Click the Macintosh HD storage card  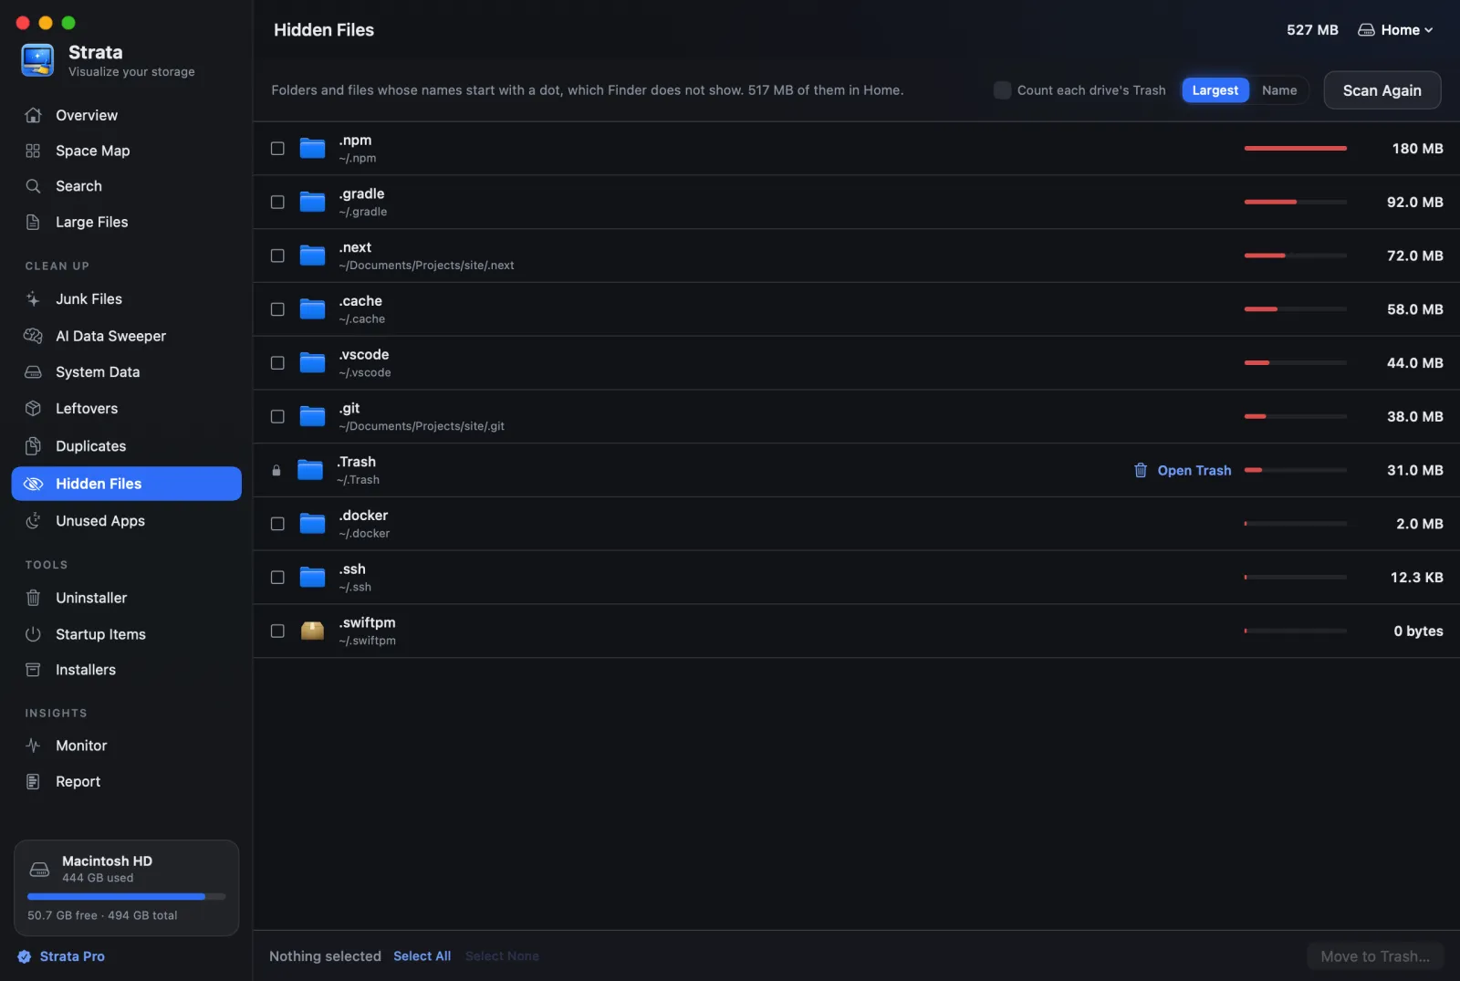[126, 888]
